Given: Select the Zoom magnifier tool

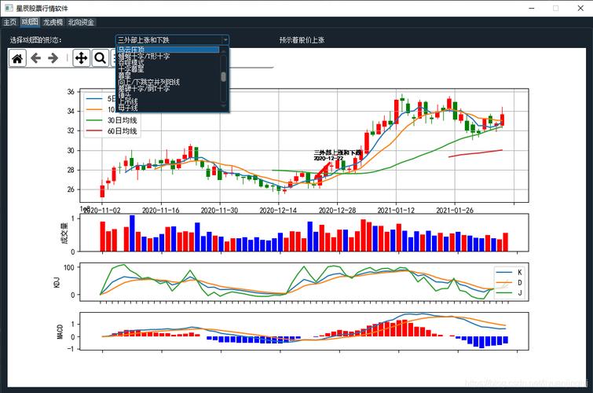Looking at the screenshot, I should (100, 58).
